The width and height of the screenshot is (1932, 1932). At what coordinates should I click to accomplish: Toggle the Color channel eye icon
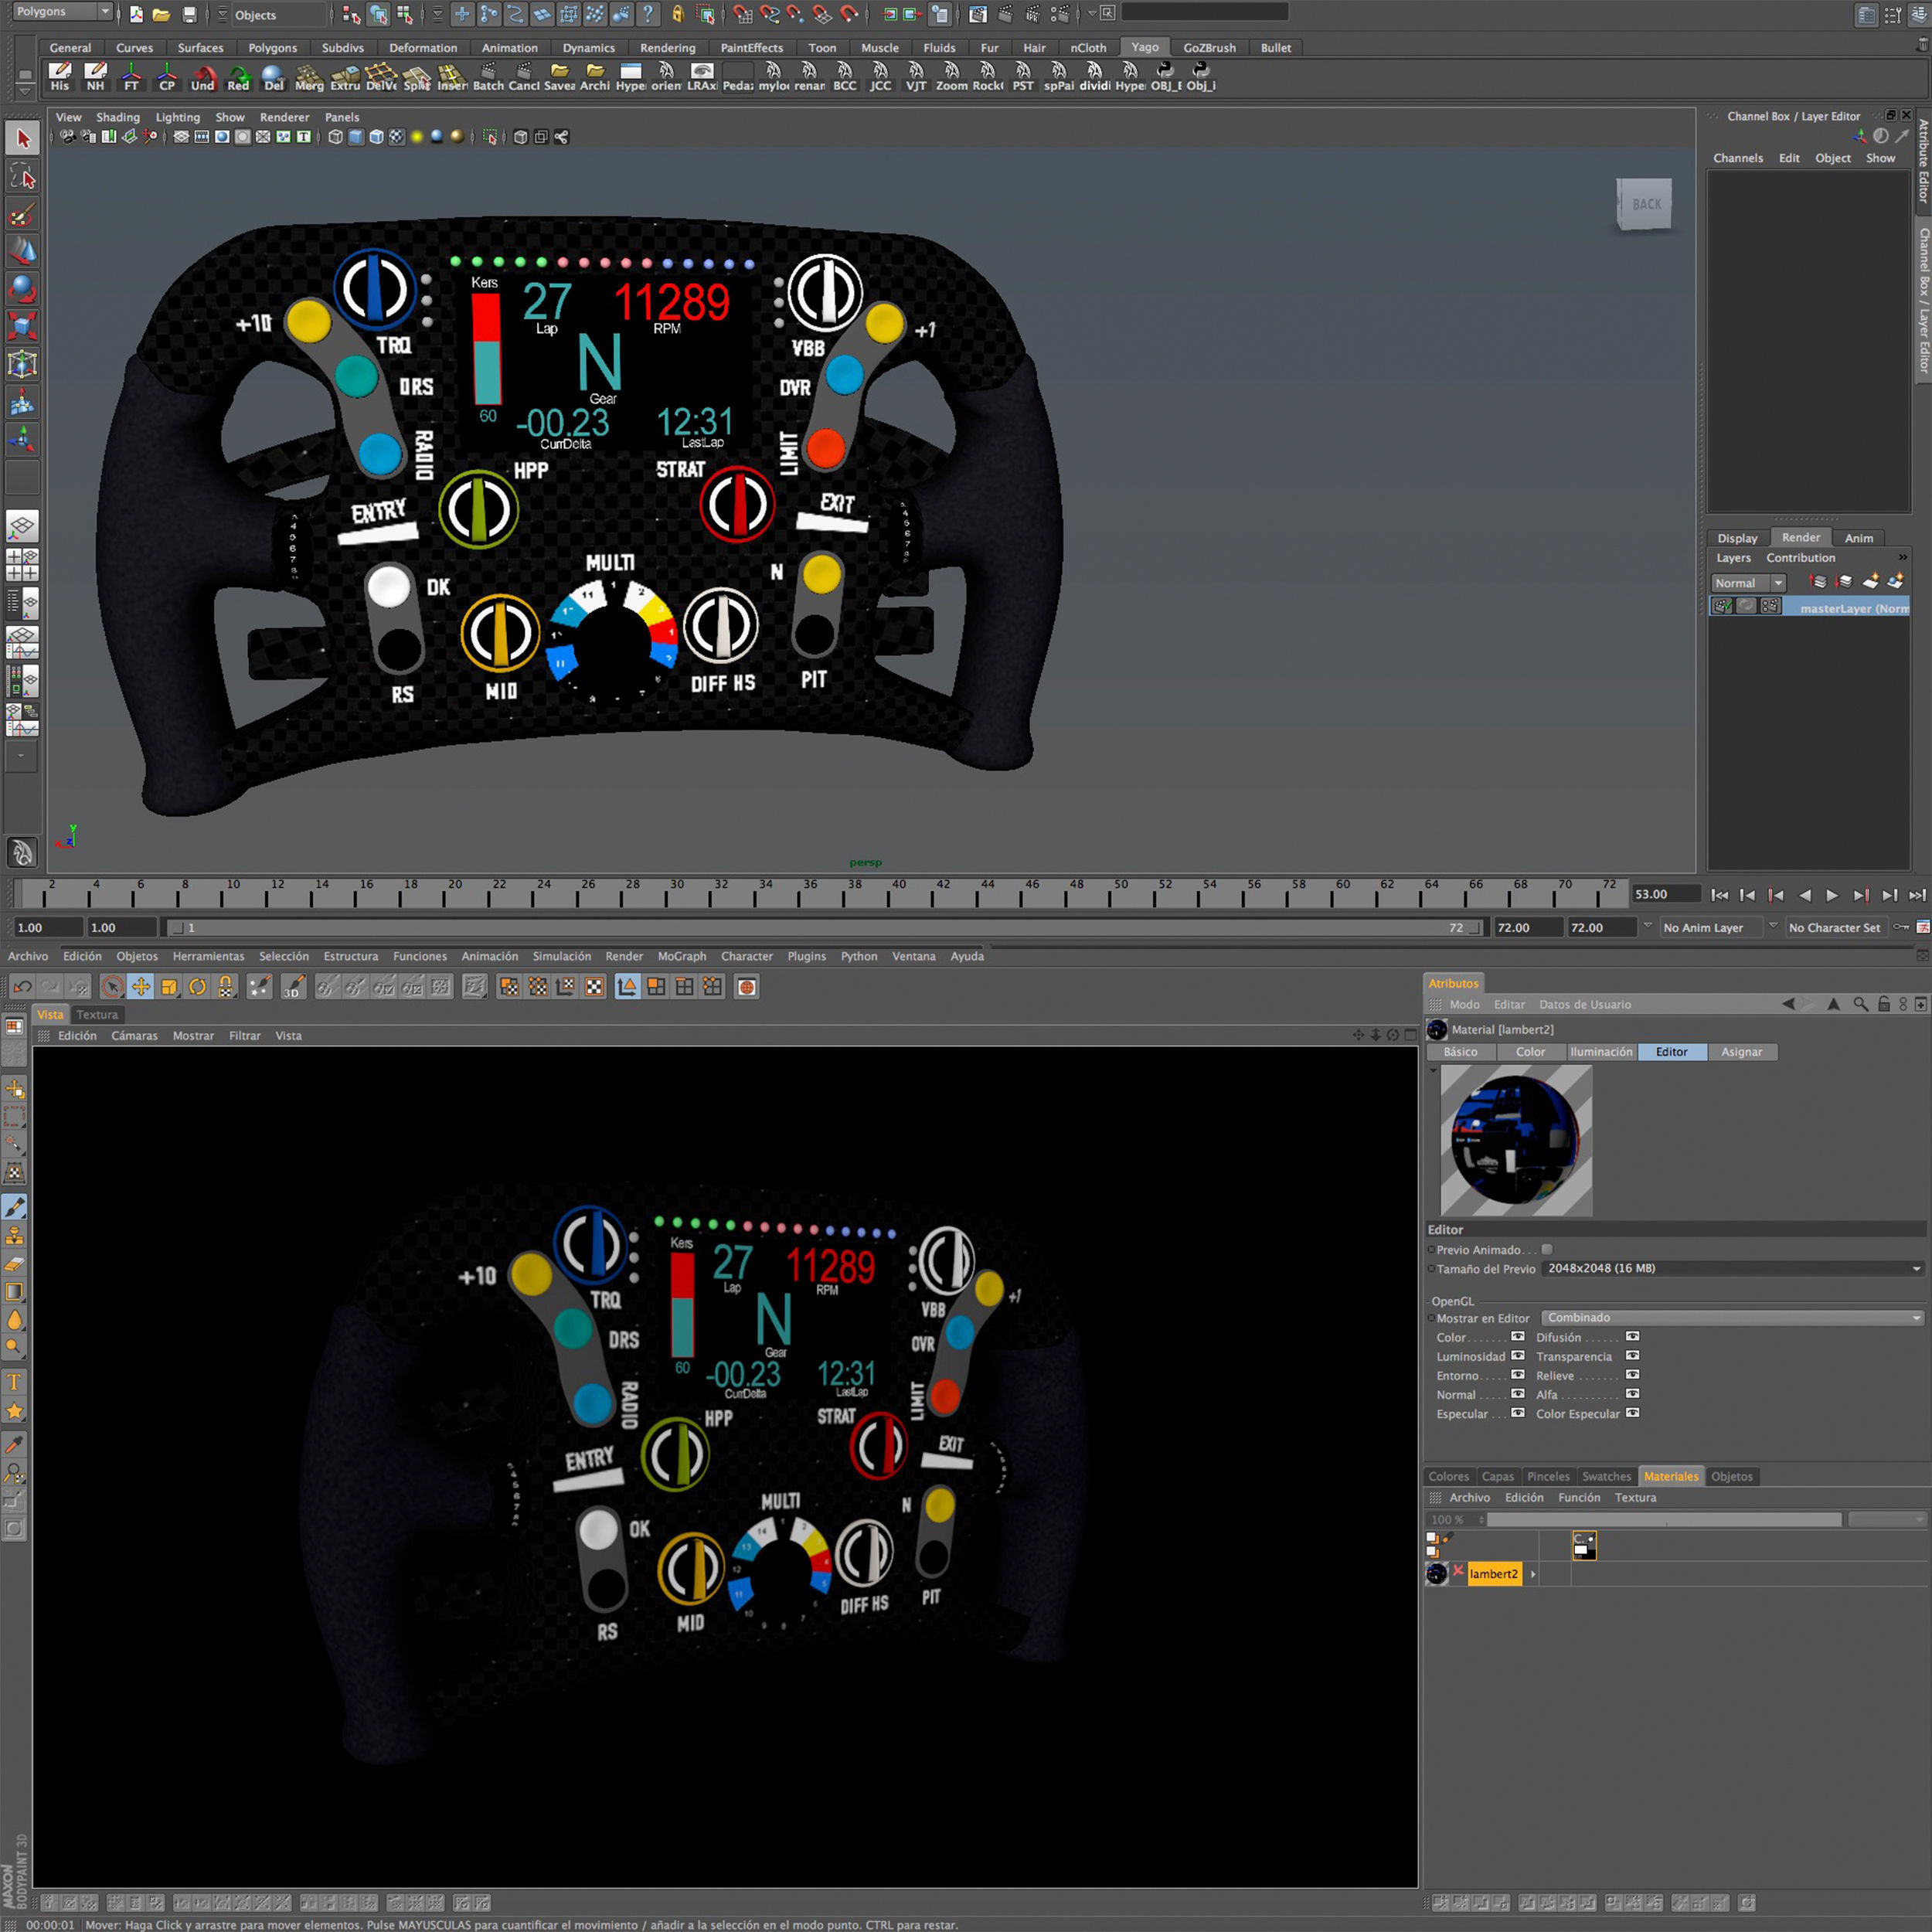(x=1518, y=1337)
